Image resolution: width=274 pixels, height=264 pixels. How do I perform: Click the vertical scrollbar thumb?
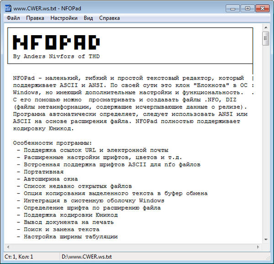click(266, 39)
